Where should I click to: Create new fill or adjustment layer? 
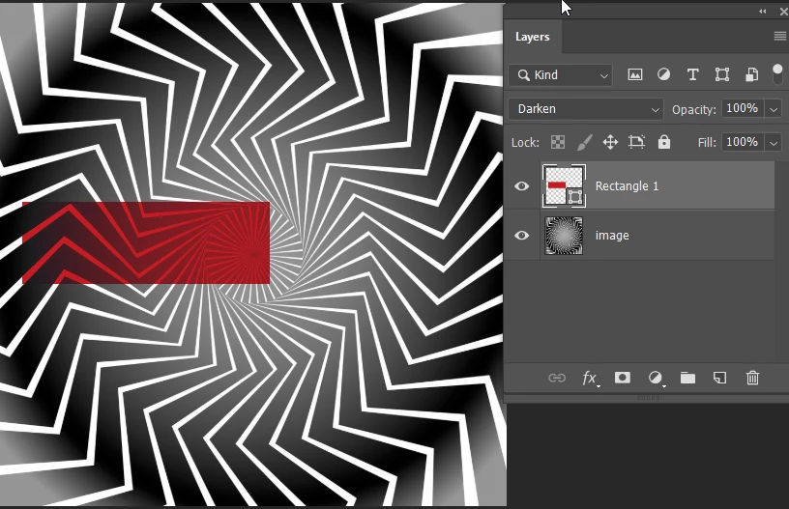[656, 378]
